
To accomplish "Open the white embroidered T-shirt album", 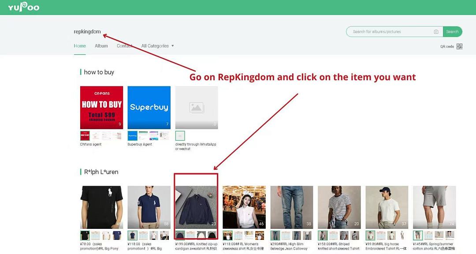I will 387,207.
